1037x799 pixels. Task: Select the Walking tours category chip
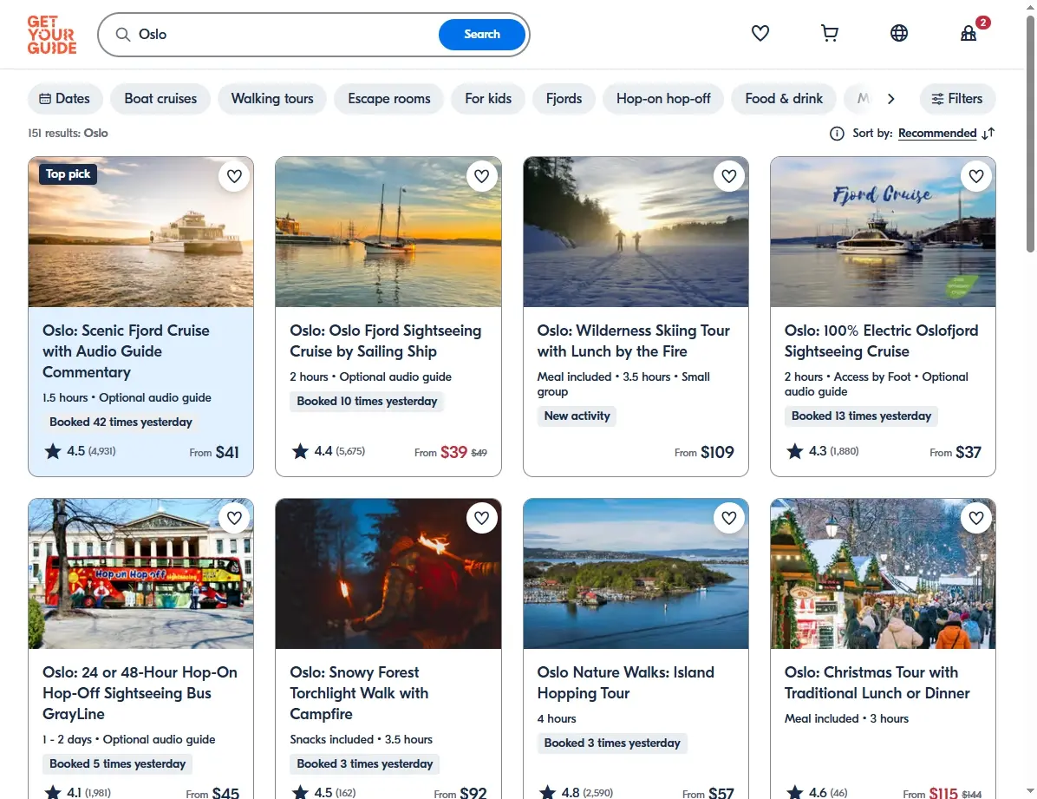tap(272, 99)
